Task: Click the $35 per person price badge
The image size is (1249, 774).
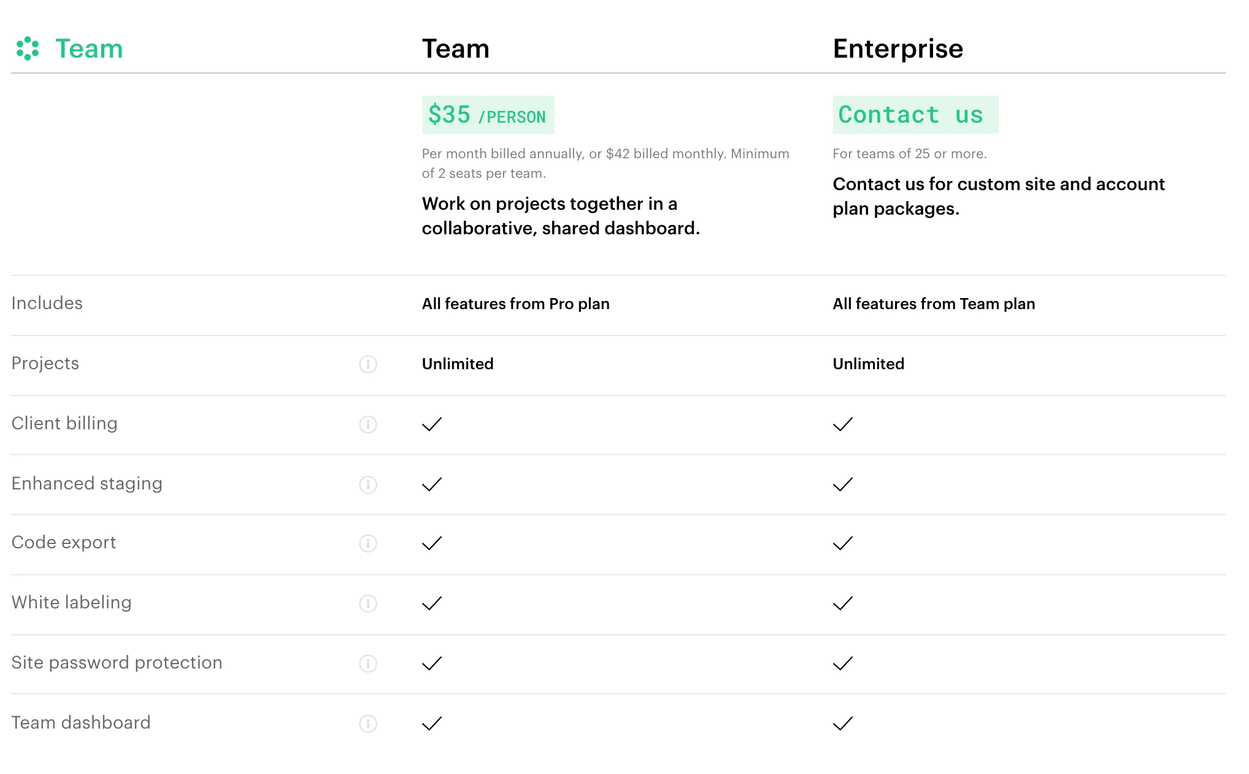Action: [x=488, y=115]
